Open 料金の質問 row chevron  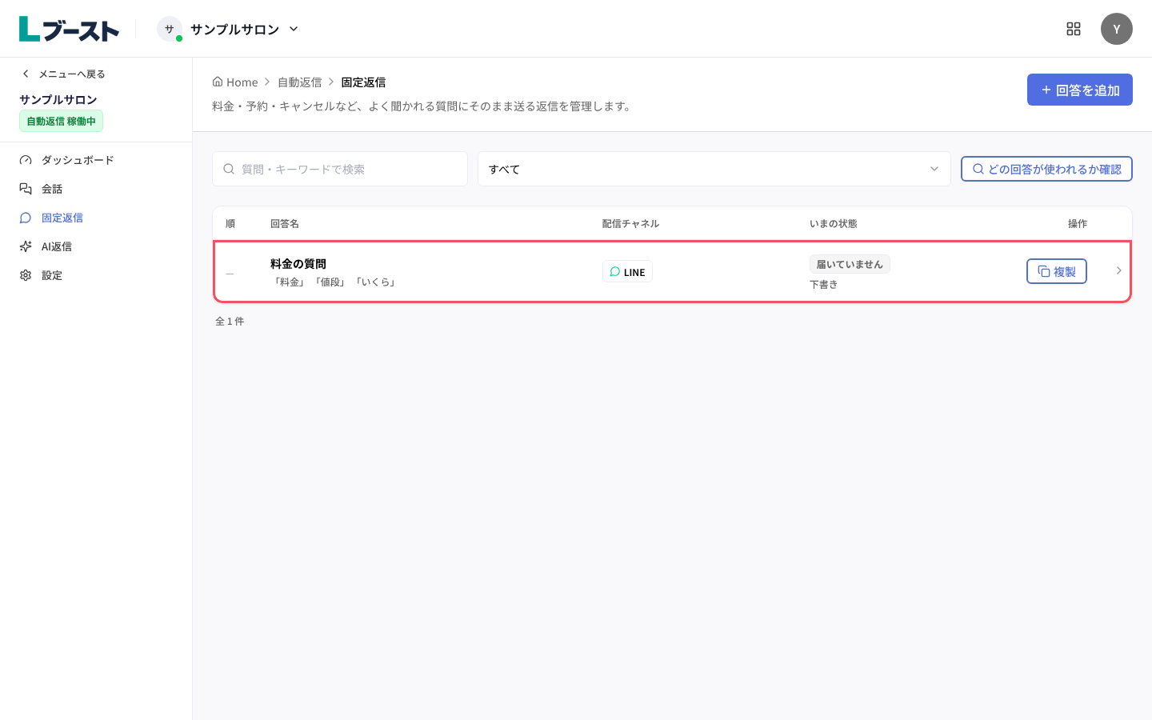coord(1118,270)
